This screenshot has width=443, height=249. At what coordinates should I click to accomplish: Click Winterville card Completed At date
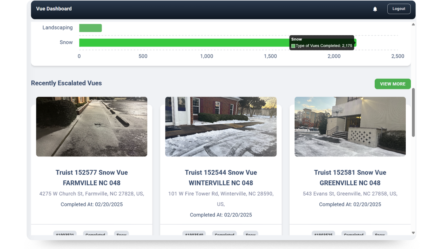click(221, 215)
